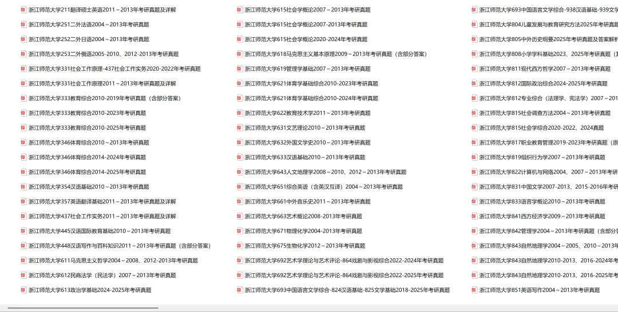Select file 448汉语写作与百科知识2011～2013年考研真题

116,246
